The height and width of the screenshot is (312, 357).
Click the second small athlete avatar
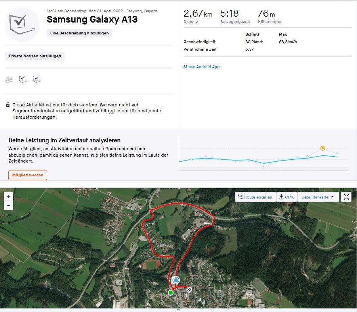(x=37, y=79)
